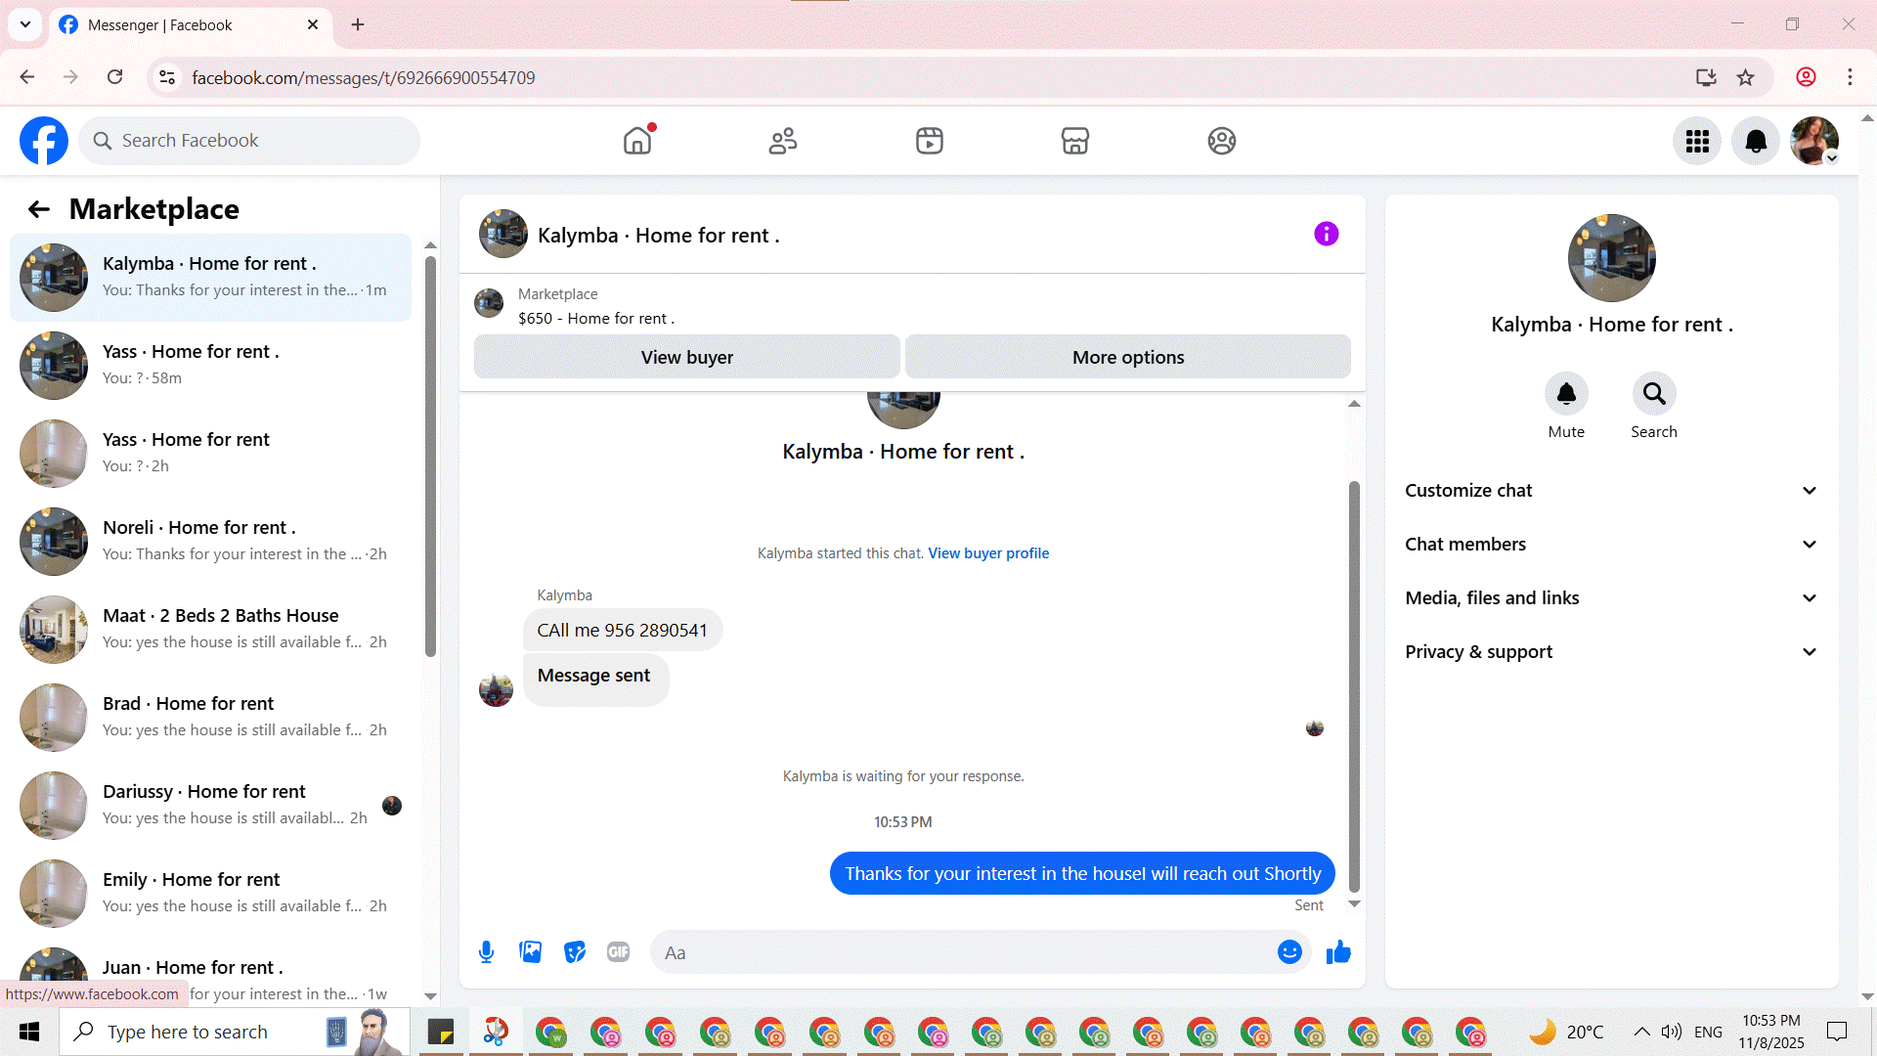Image resolution: width=1877 pixels, height=1056 pixels.
Task: Expand Customize chat section
Action: pos(1611,491)
